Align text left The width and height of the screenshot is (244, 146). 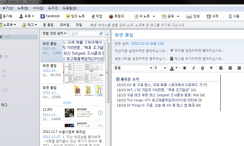click(221, 68)
